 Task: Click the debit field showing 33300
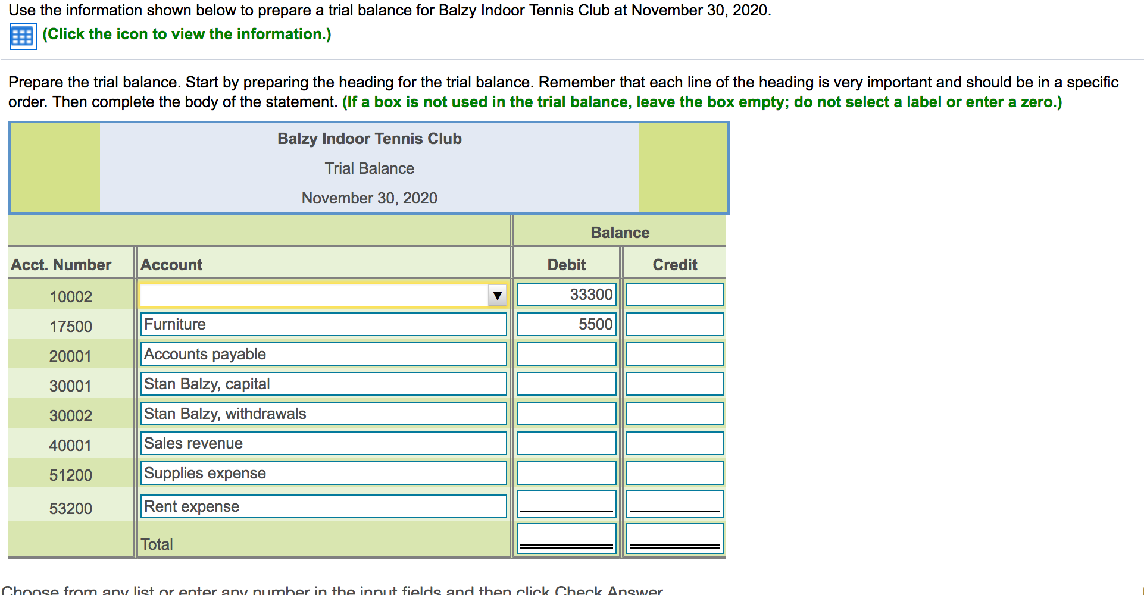click(x=565, y=294)
